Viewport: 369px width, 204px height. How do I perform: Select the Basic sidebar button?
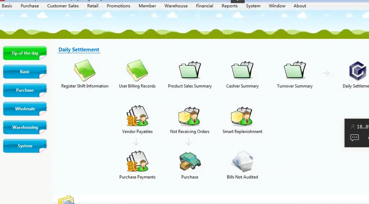coord(25,71)
